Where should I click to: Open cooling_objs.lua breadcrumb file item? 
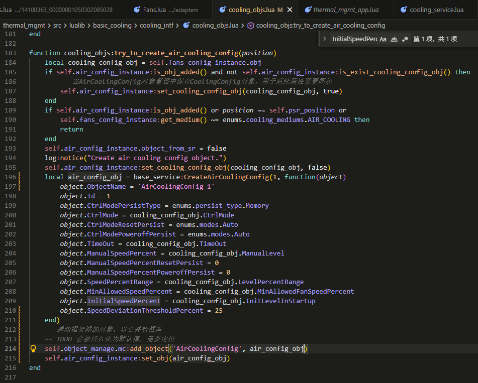[211, 25]
